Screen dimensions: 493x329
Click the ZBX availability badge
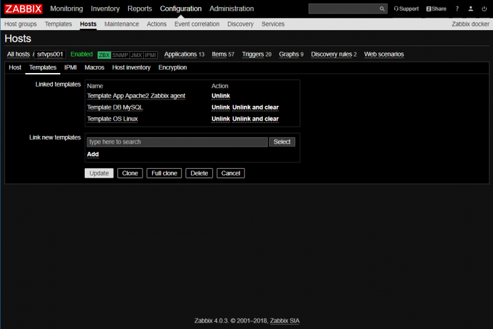[104, 55]
